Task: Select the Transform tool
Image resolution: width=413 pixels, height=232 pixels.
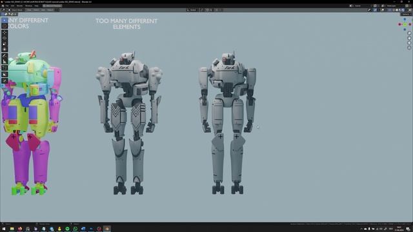Action: point(5,50)
